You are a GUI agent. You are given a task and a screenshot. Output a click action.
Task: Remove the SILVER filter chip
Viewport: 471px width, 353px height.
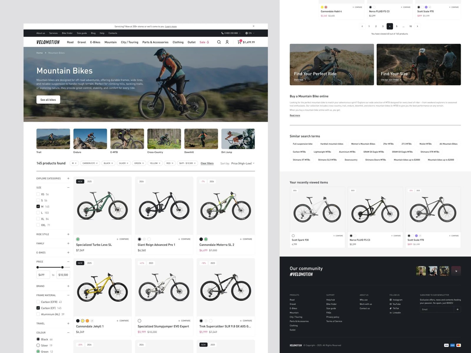[x=127, y=163]
